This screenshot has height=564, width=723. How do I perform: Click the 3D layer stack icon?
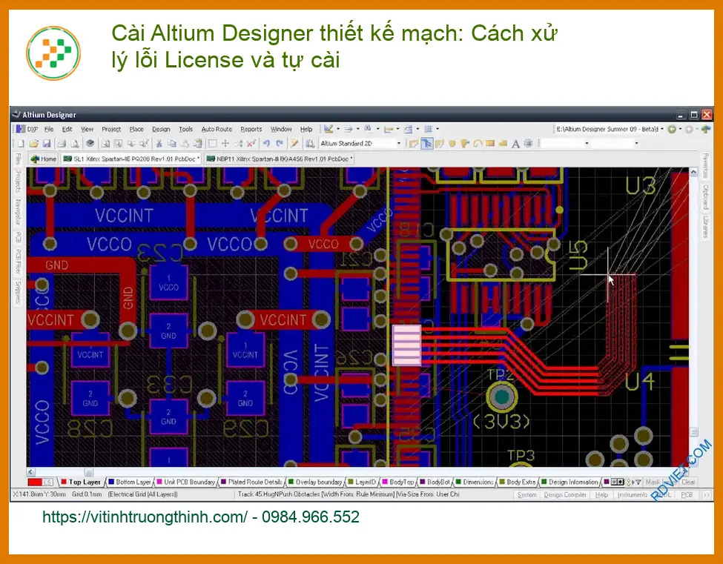90,144
